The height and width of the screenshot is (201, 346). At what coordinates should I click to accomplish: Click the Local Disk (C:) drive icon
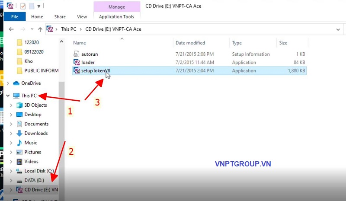pos(19,171)
